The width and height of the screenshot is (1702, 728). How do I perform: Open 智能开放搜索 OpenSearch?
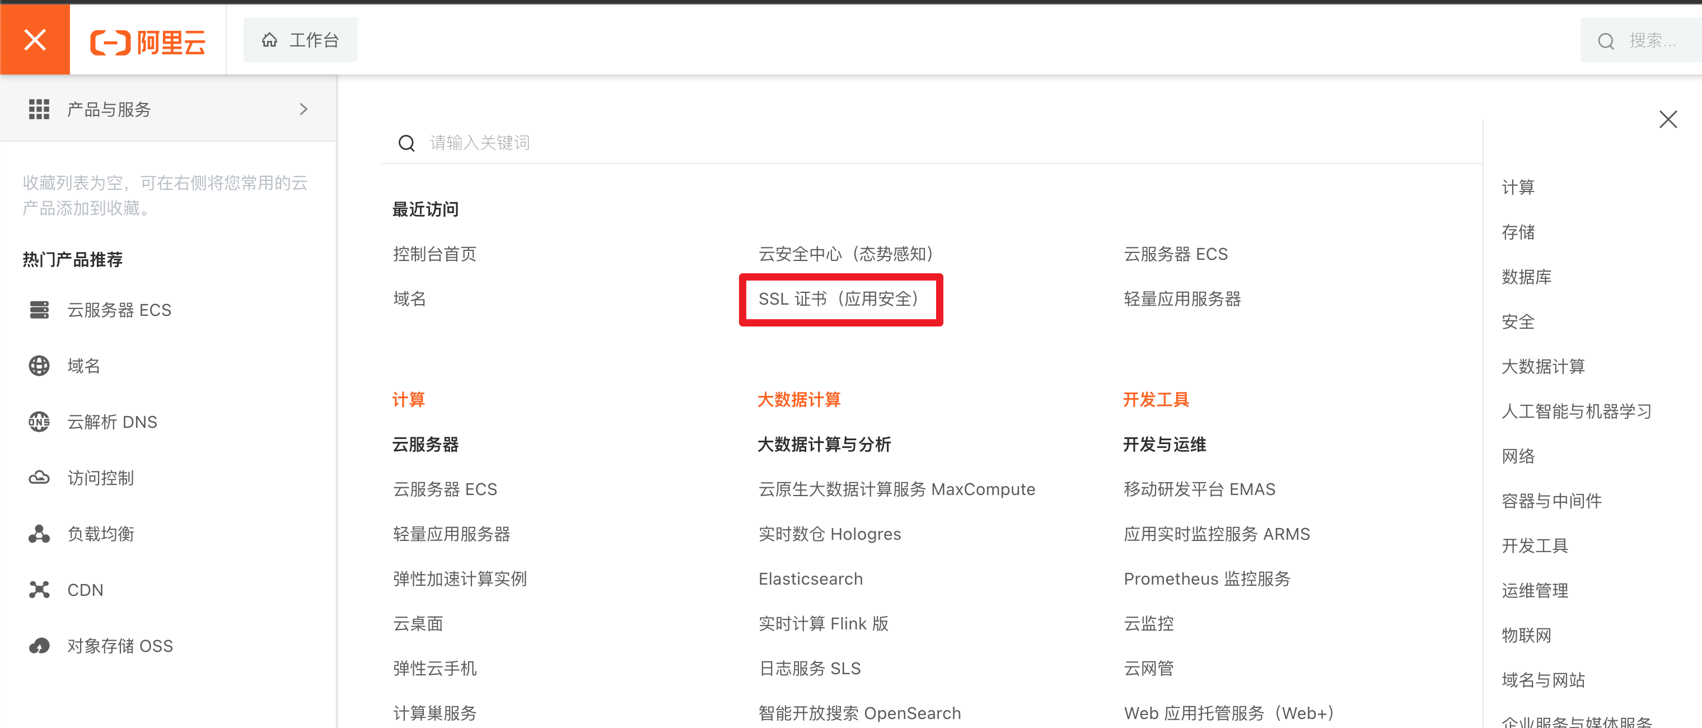[x=859, y=713]
